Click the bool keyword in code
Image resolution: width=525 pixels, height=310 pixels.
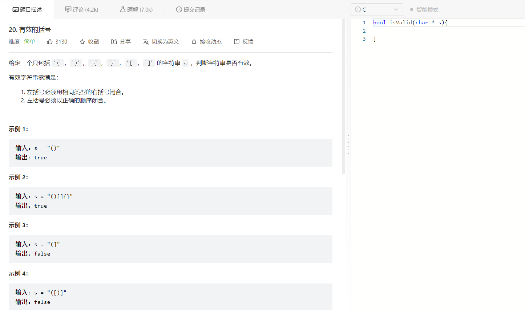[379, 23]
